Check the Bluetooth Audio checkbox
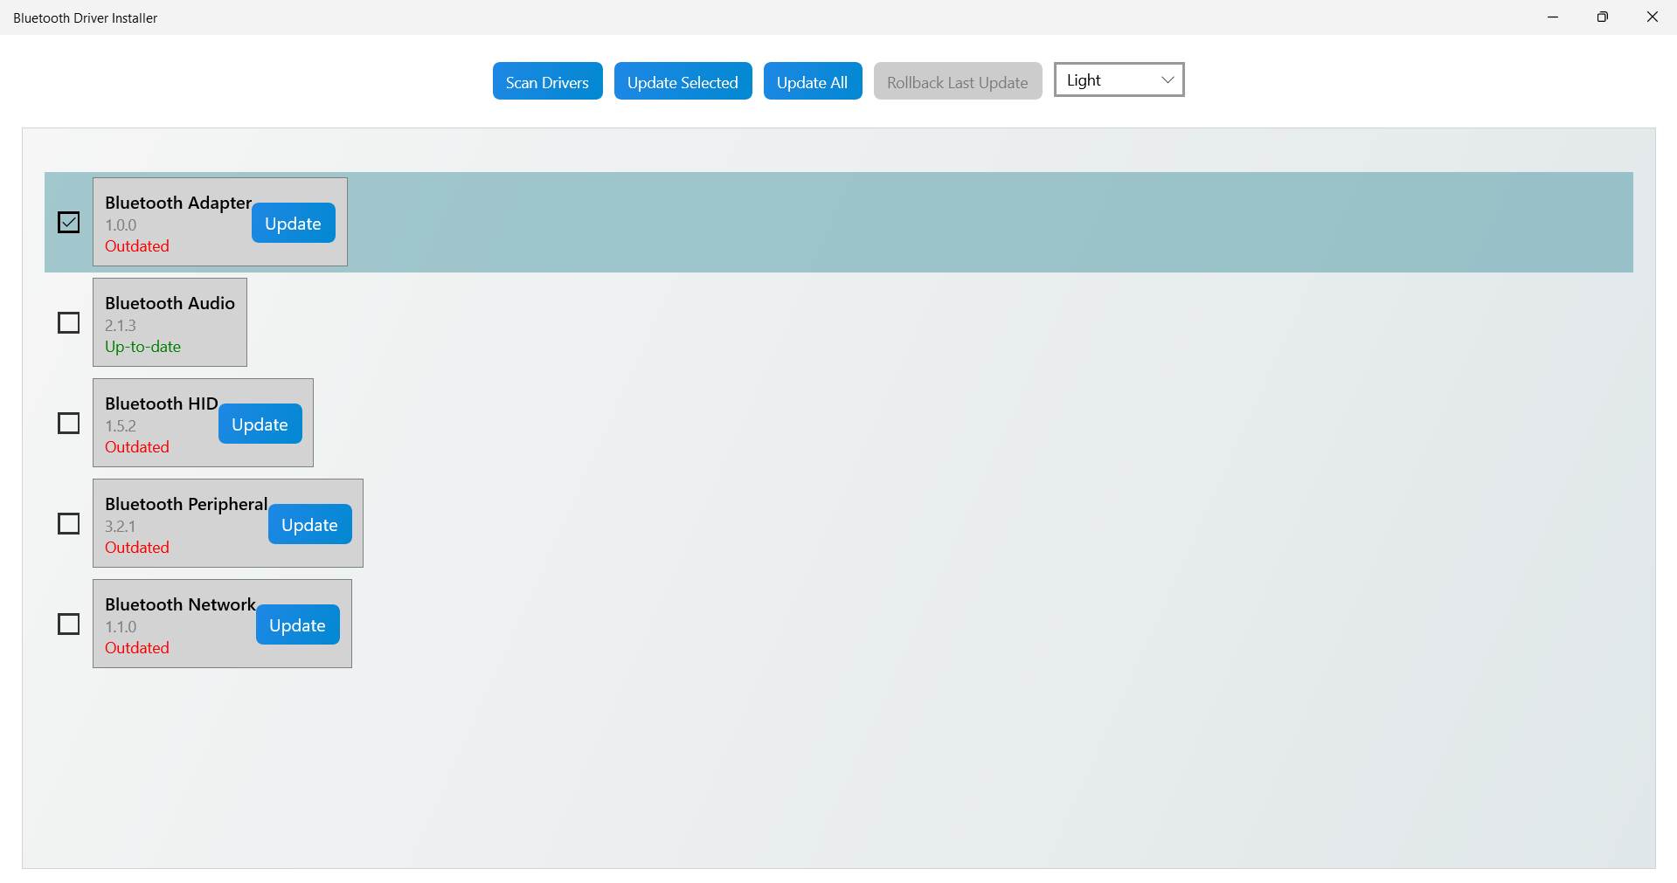The height and width of the screenshot is (883, 1677). 69,322
